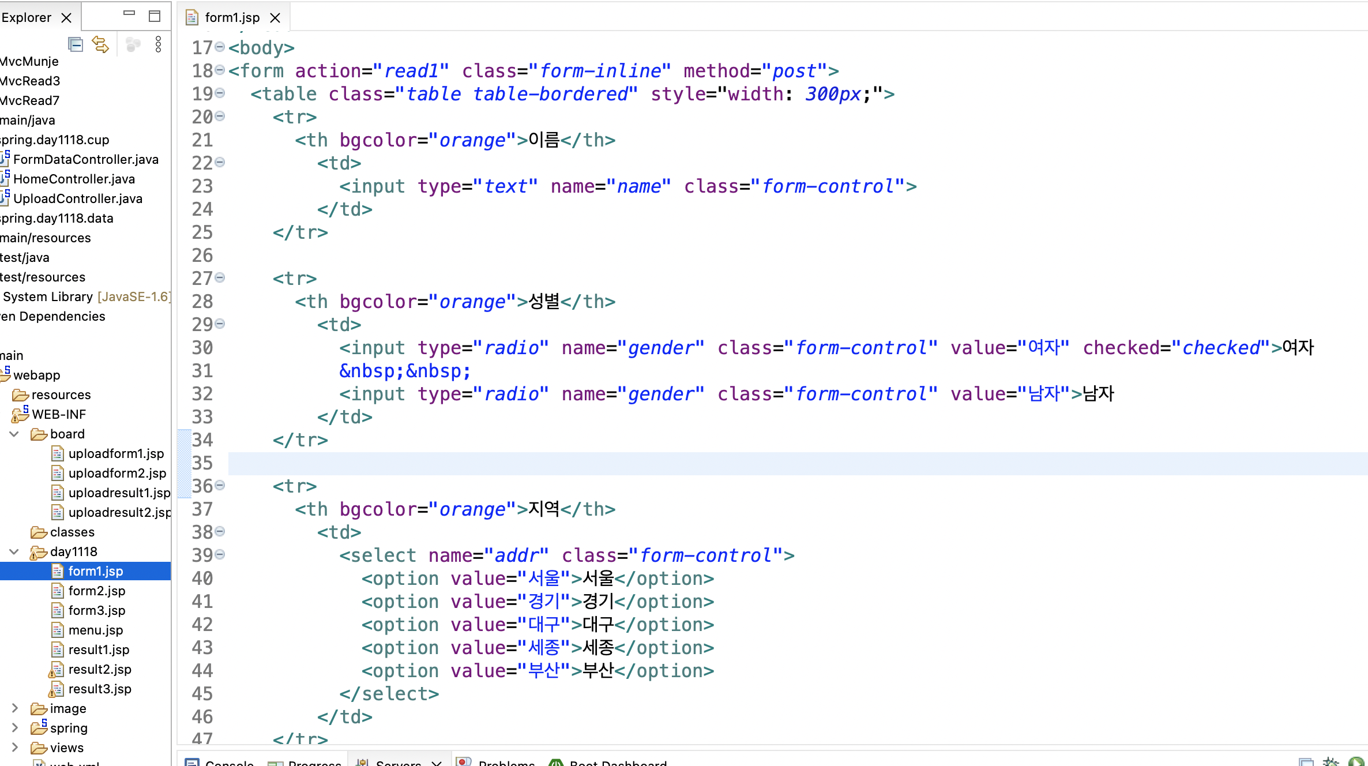Open Explorer view menu three-dots icon
Screen dimensions: 1368x766
[158, 44]
